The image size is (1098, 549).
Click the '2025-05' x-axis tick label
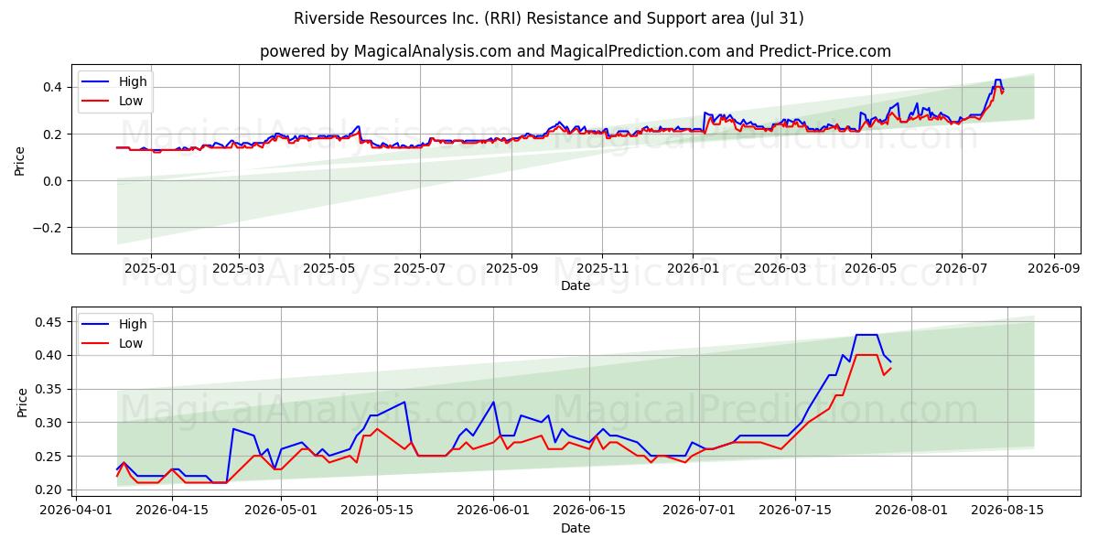pyautogui.click(x=328, y=268)
